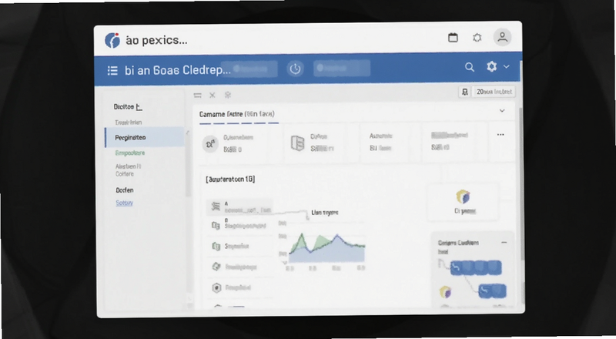The width and height of the screenshot is (616, 339).
Task: Click the bracketed section heading ending '1G]'
Action: tap(230, 180)
